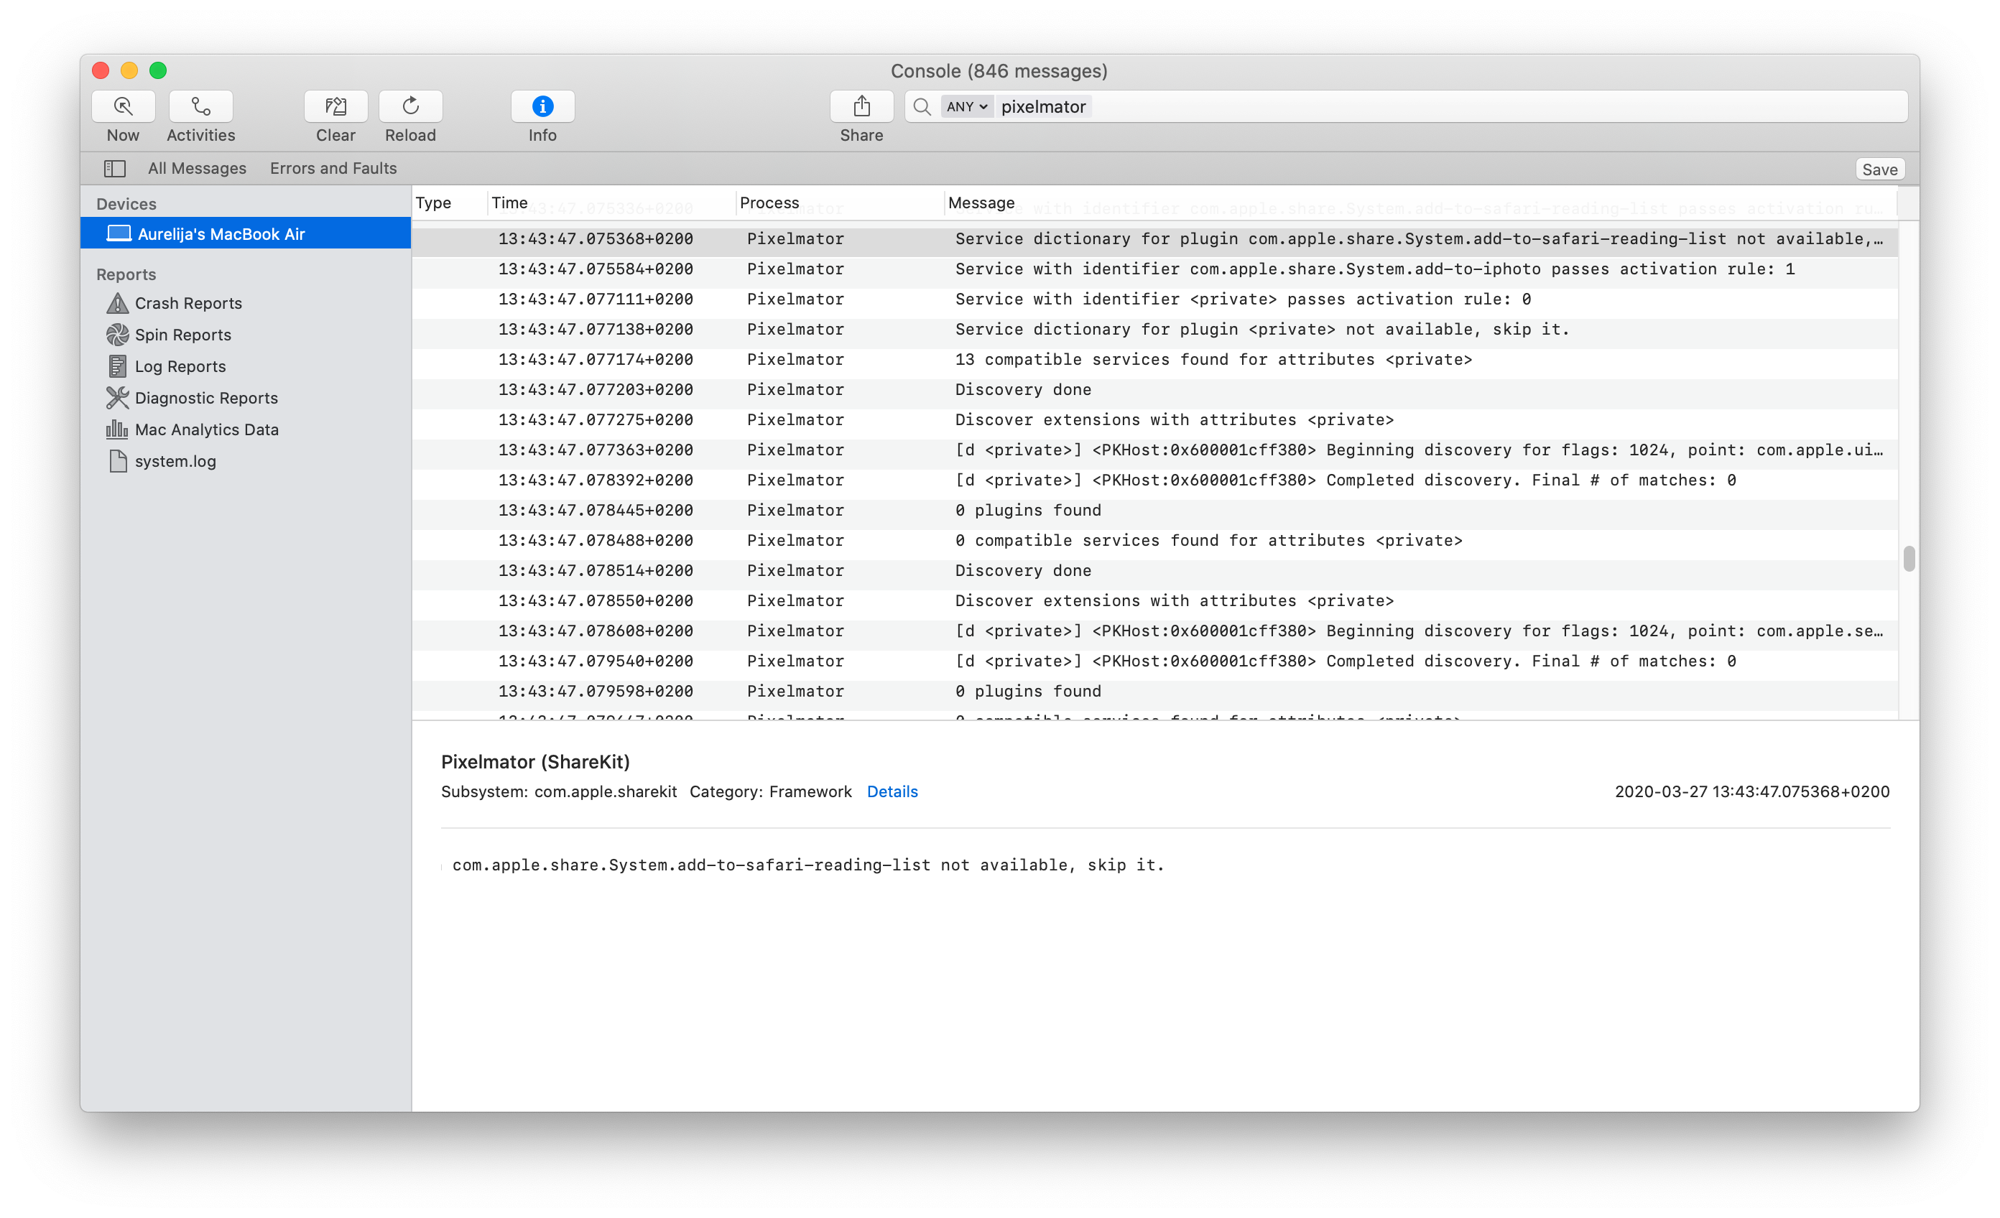Sort by the Process column header
The height and width of the screenshot is (1218, 2000).
pyautogui.click(x=769, y=203)
